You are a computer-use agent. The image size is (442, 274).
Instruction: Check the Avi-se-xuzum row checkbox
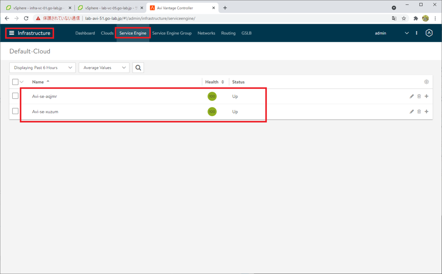tap(15, 111)
